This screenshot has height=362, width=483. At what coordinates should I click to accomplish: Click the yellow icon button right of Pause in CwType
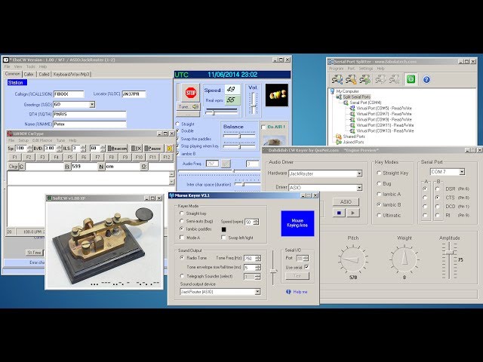[169, 149]
